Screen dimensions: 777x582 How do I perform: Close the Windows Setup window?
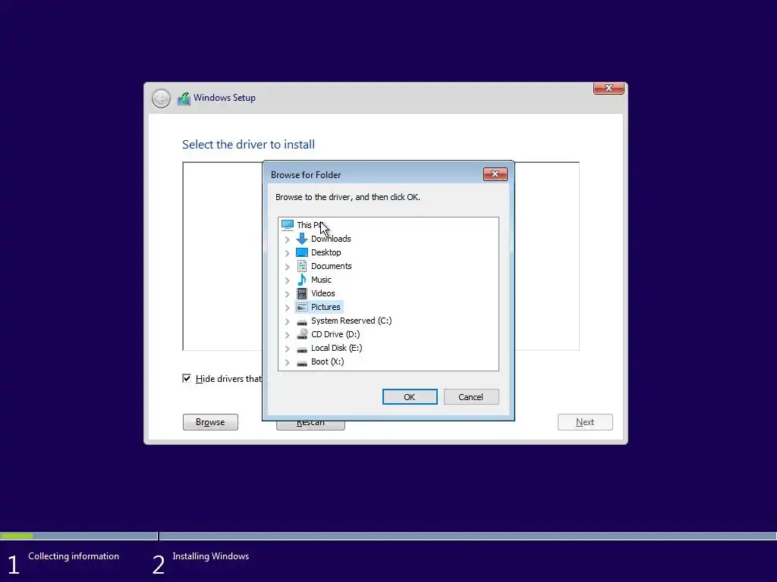[609, 88]
